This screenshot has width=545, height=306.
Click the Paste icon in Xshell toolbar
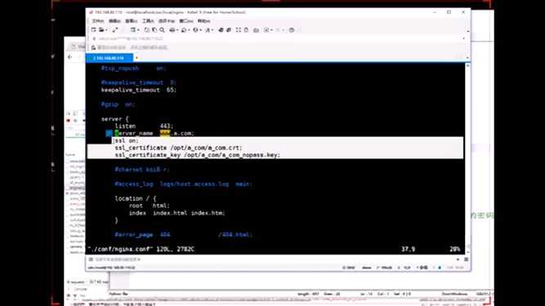154,30
